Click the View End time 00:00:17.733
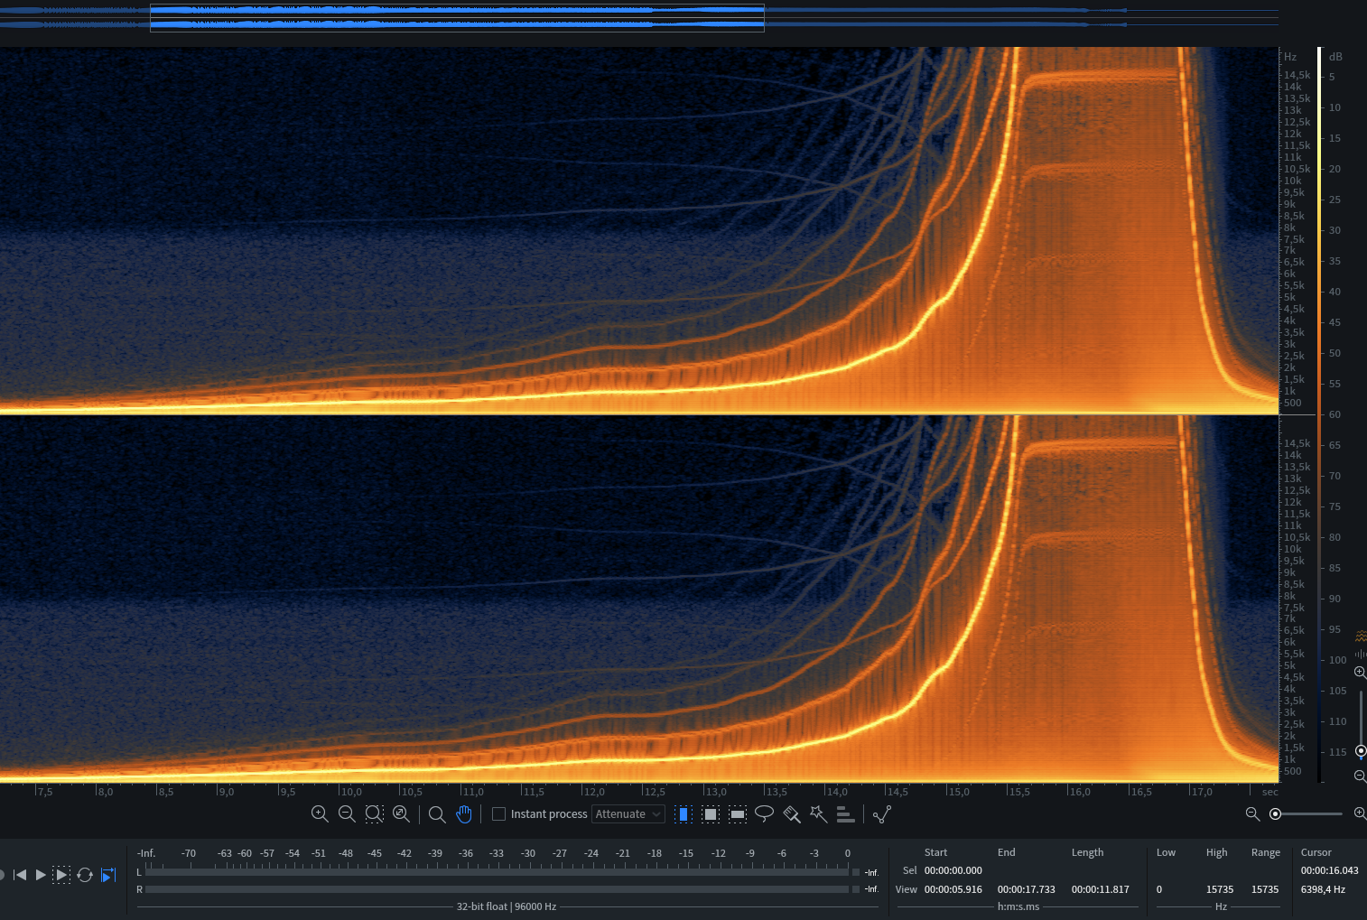Viewport: 1367px width, 920px height. [1026, 889]
